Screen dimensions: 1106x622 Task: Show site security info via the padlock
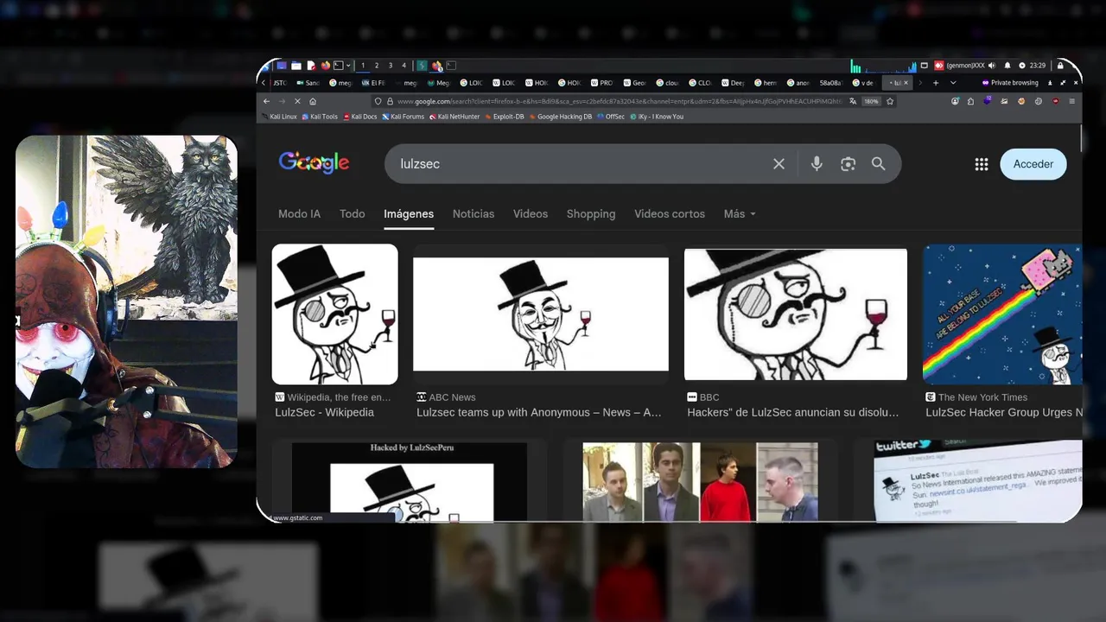coord(390,101)
